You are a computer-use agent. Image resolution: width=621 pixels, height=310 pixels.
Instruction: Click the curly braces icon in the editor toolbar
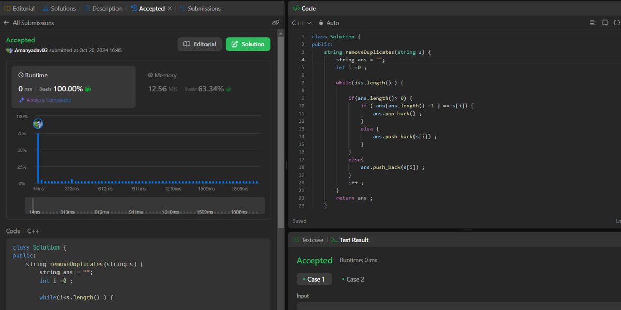coord(616,23)
